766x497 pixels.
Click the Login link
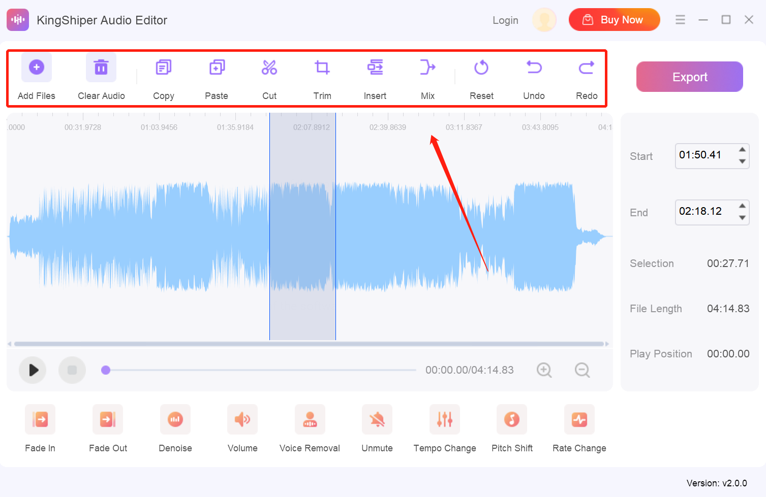pyautogui.click(x=505, y=20)
